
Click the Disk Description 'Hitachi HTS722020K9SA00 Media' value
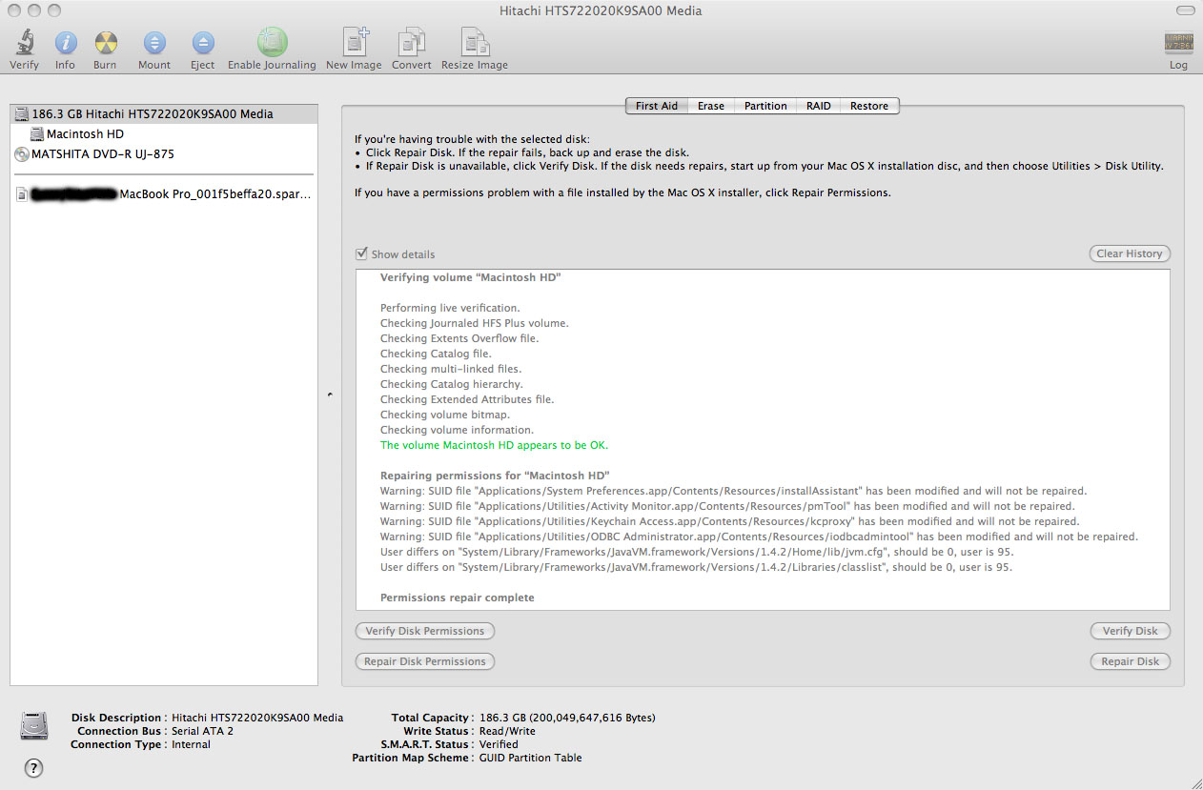click(257, 718)
